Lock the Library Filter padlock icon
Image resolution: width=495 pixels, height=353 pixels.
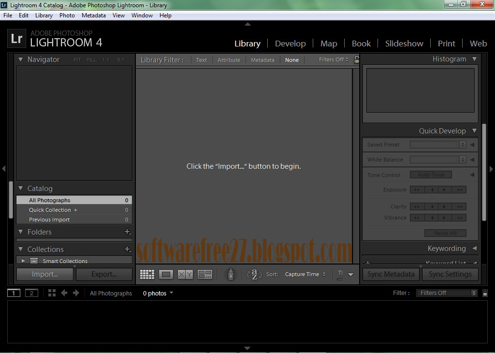356,59
